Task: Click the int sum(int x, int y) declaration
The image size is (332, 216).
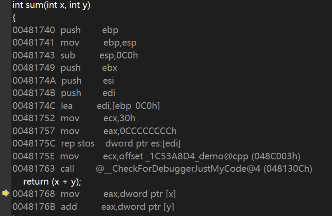Action: pyautogui.click(x=51, y=5)
